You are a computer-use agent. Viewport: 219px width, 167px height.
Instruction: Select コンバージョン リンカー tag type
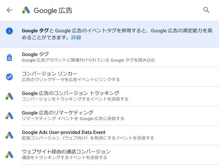(x=110, y=77)
